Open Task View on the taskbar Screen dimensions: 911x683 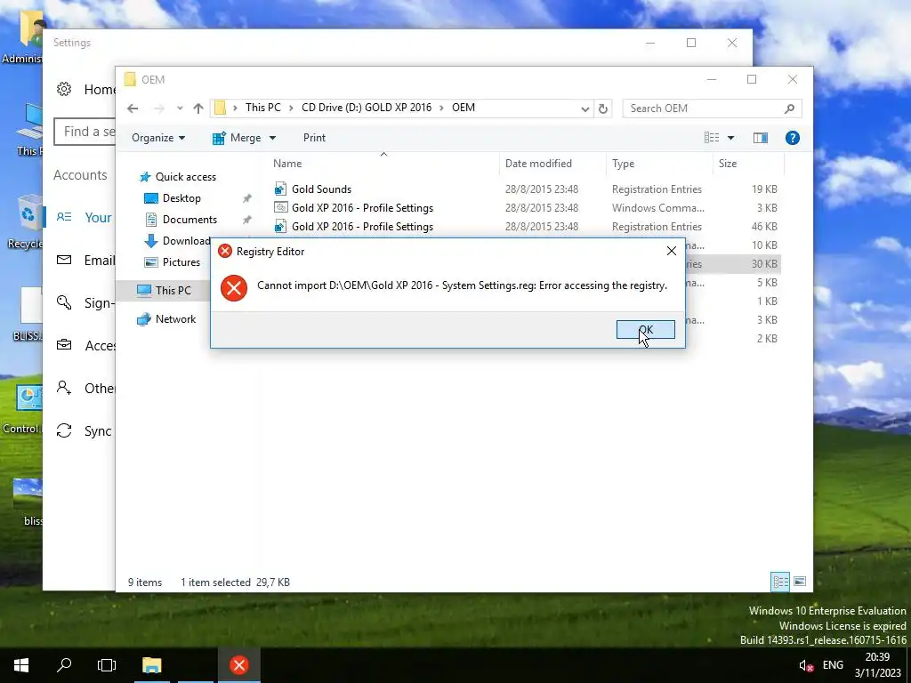[107, 665]
